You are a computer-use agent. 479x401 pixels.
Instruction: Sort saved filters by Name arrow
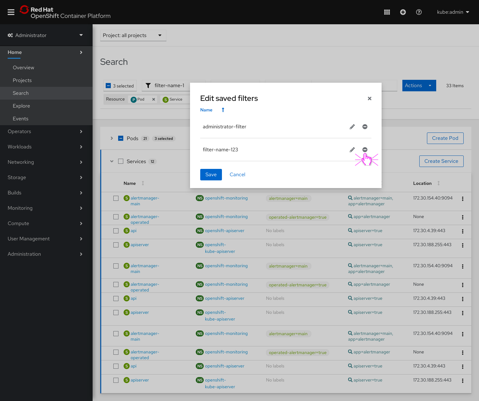click(223, 110)
